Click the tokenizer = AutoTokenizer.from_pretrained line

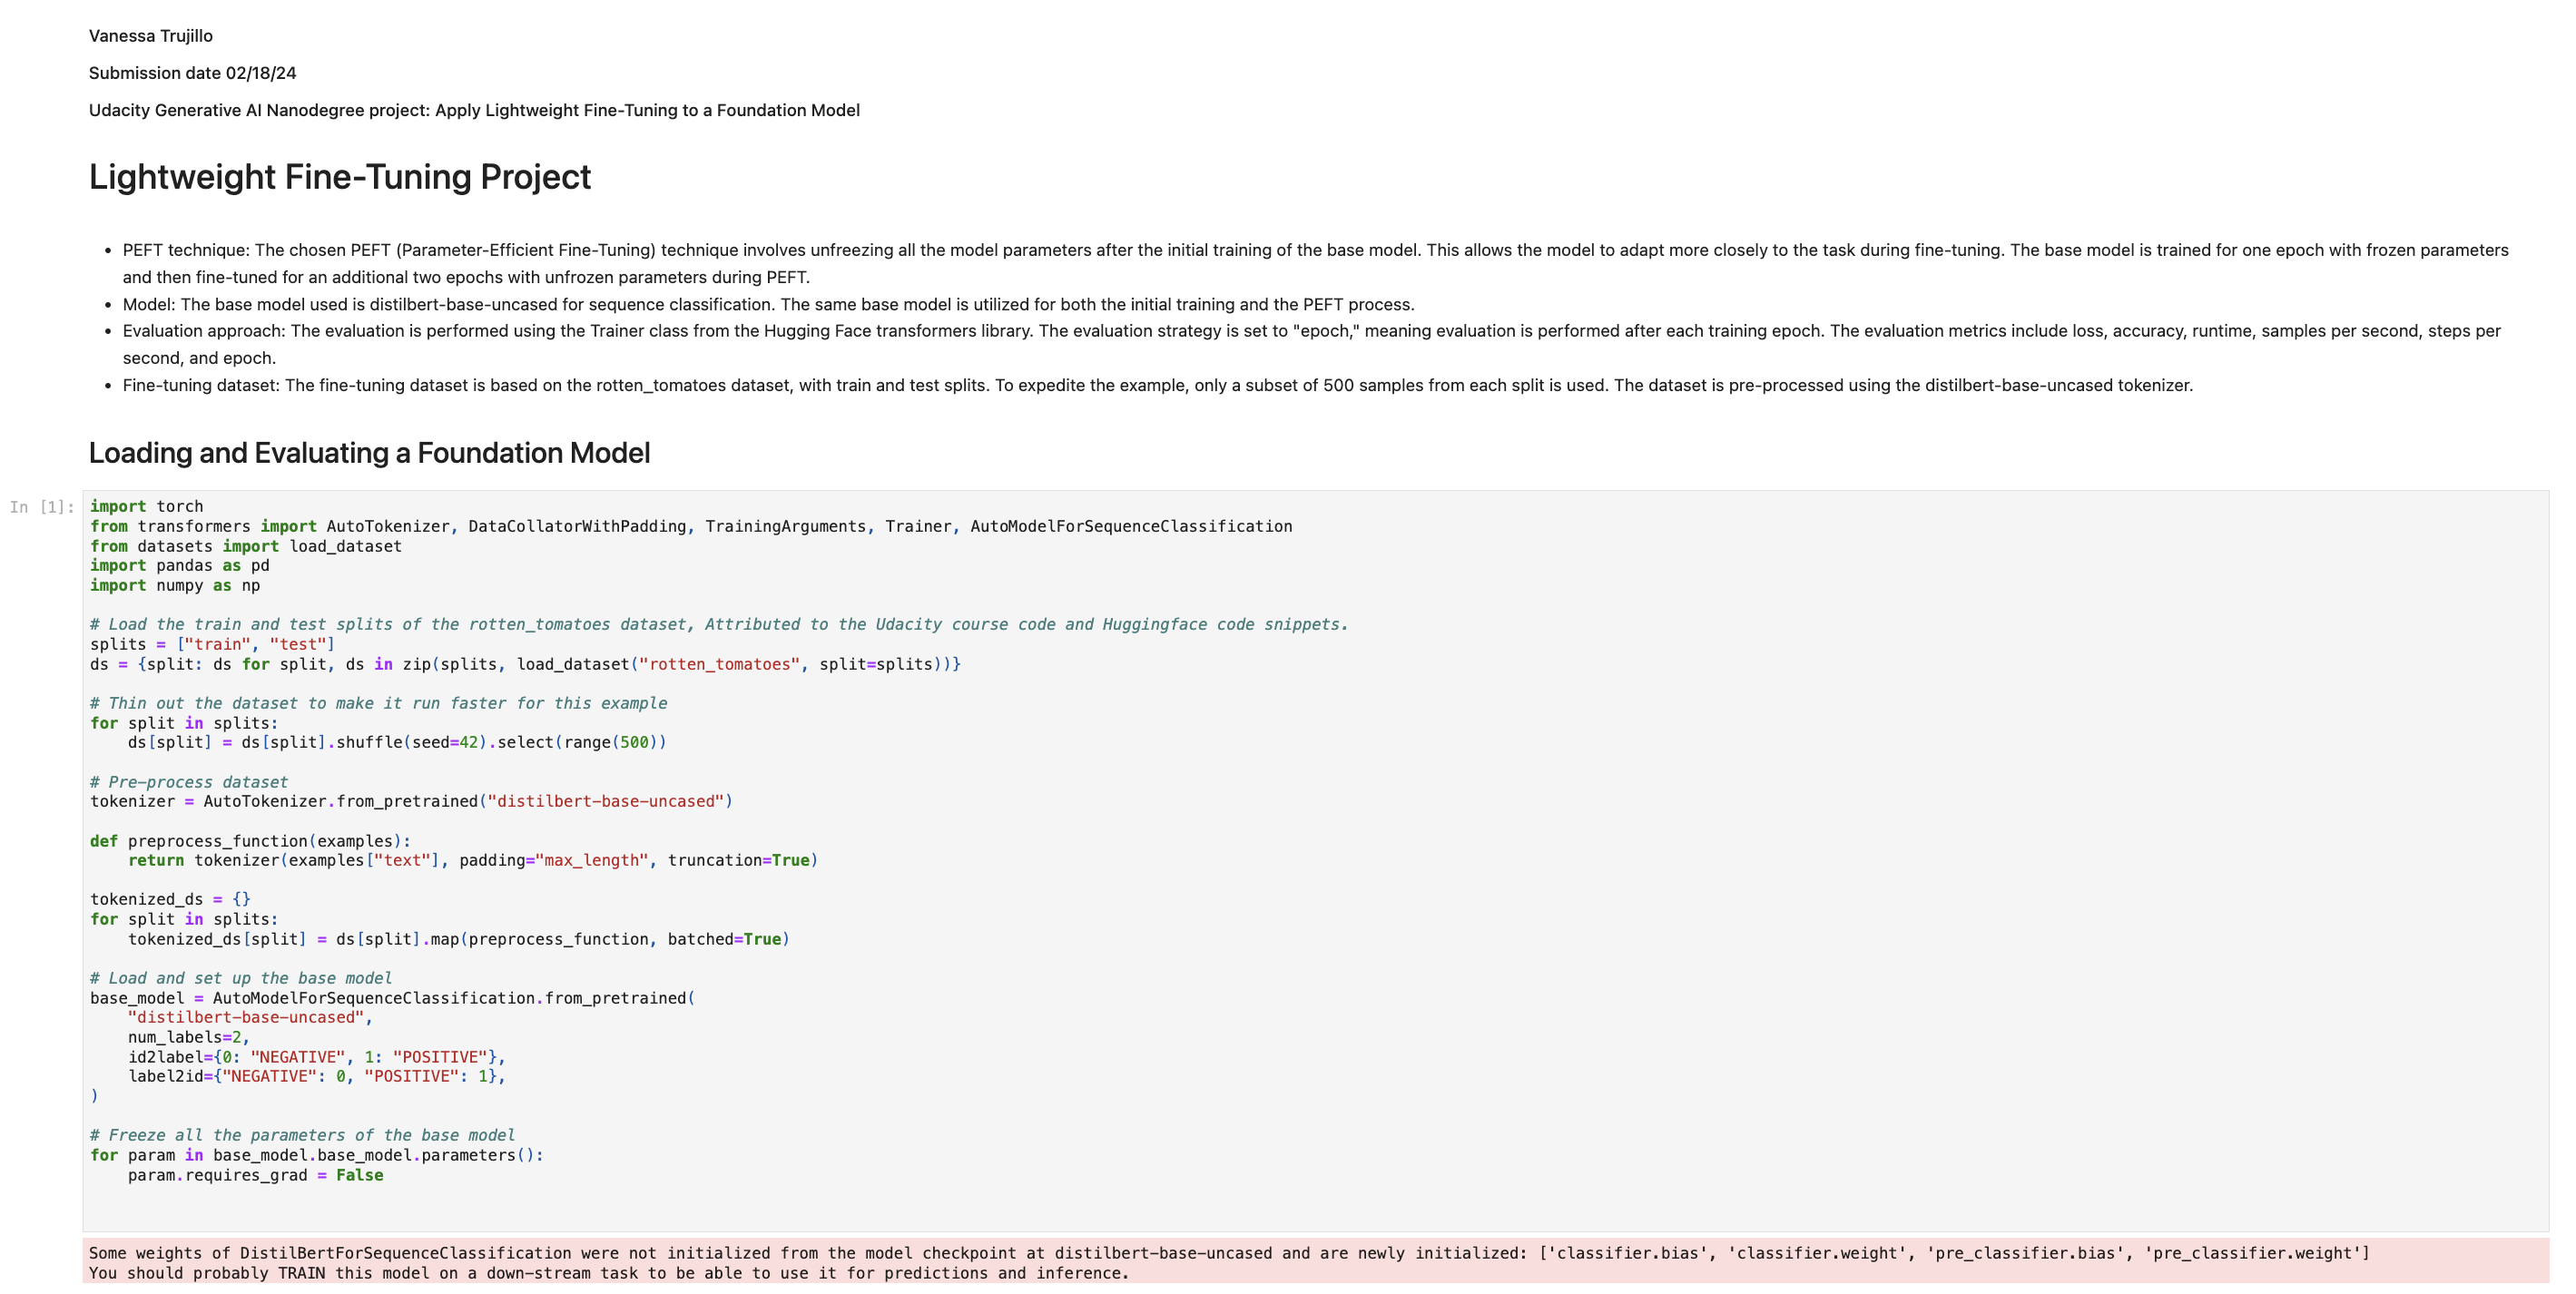[x=410, y=801]
